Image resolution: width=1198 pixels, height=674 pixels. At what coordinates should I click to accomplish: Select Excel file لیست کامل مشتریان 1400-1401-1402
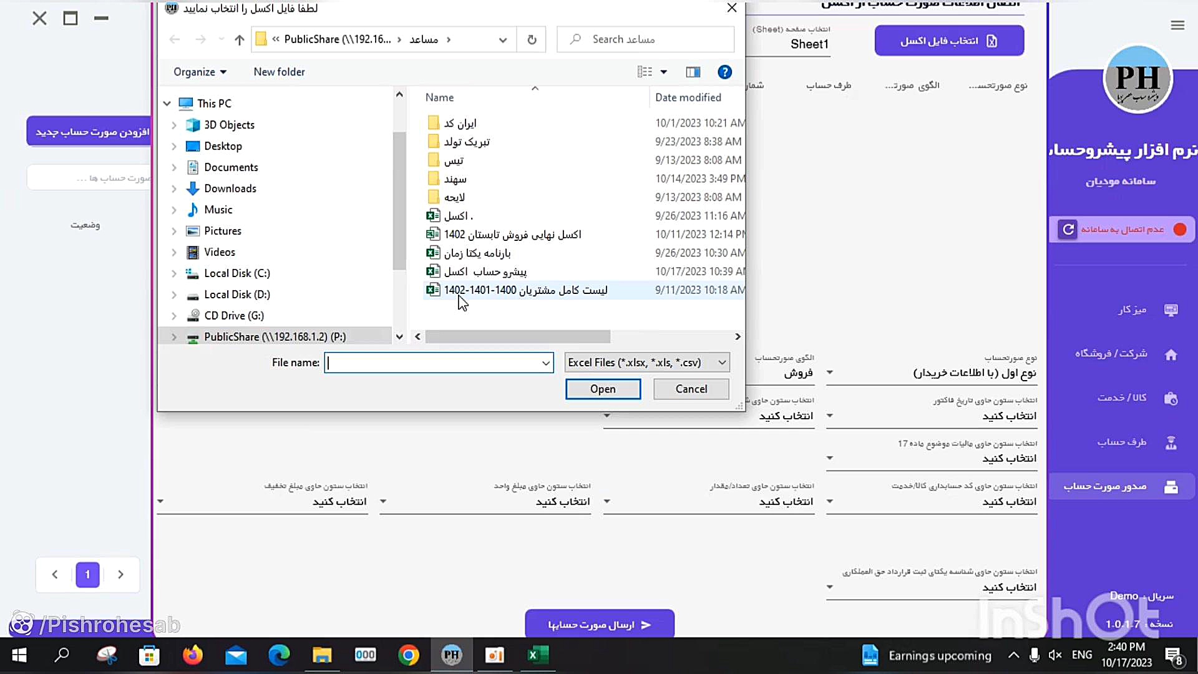525,290
